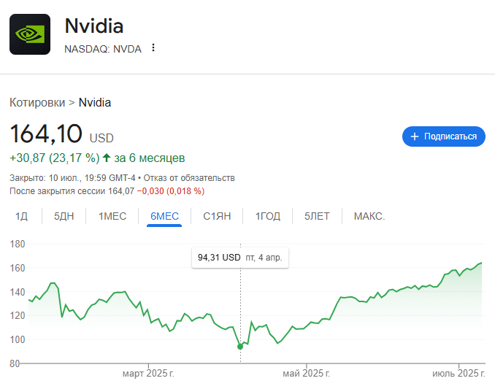Switch to the 1МЕС range tab
Screen dimensions: 495x389
tap(112, 216)
